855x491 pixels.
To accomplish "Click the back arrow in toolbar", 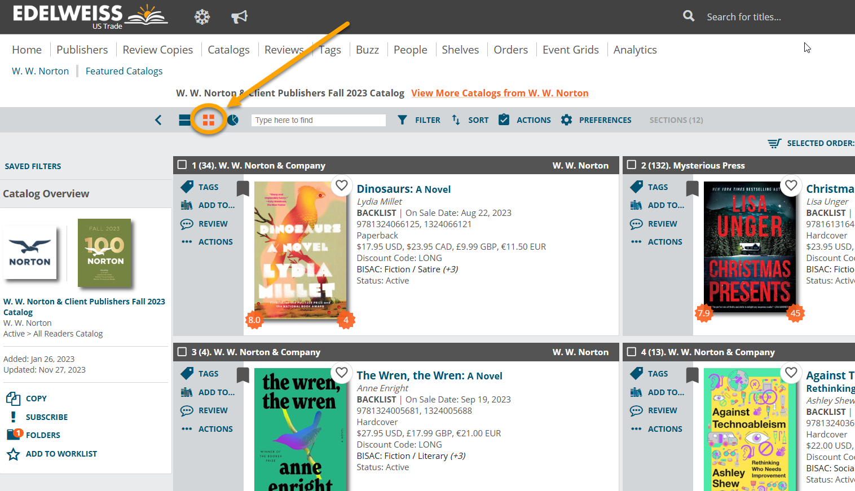I will coord(158,120).
